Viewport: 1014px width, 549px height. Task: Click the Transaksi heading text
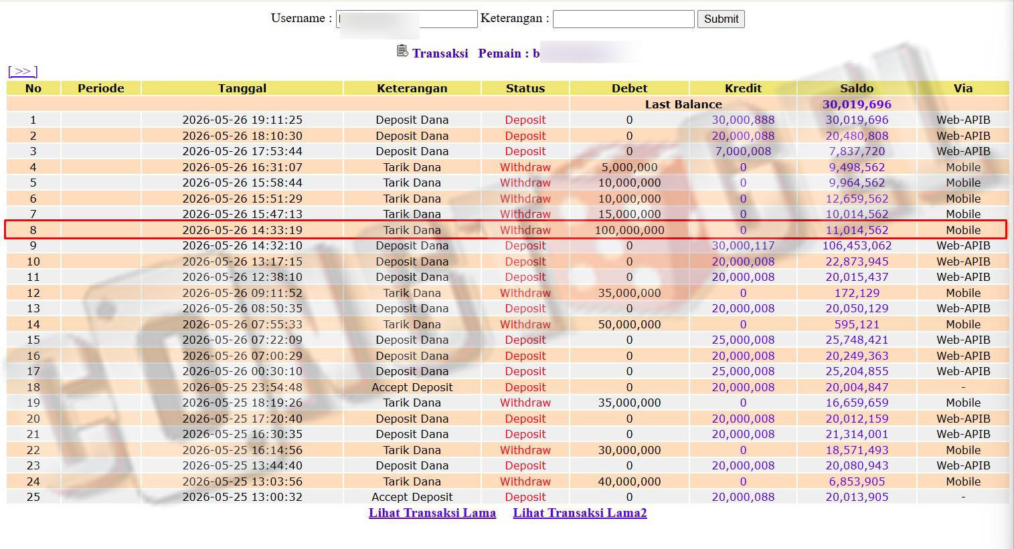tap(440, 53)
